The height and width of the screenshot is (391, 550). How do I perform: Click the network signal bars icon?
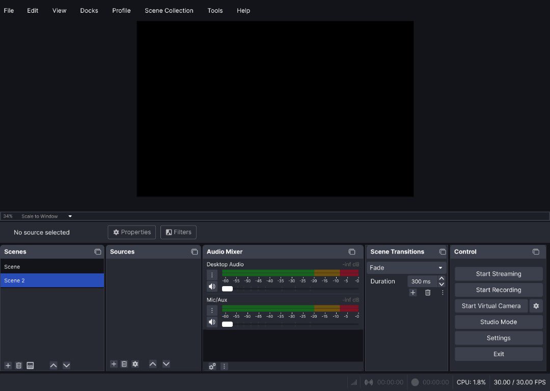coord(354,382)
